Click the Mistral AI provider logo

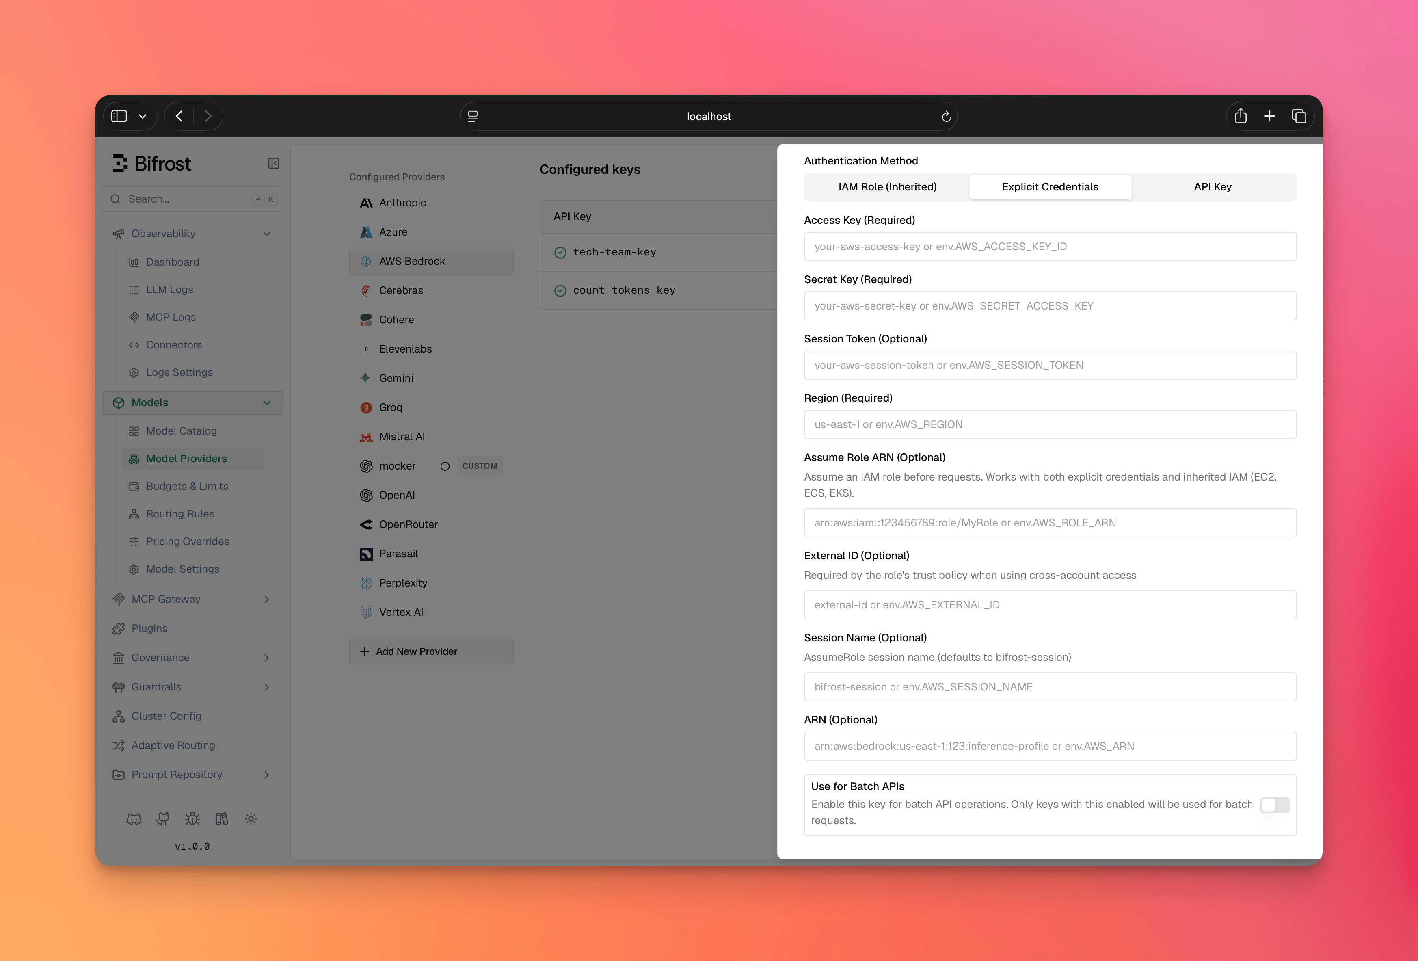[366, 437]
